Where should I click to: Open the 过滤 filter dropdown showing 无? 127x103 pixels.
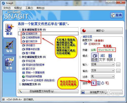tap(103, 76)
